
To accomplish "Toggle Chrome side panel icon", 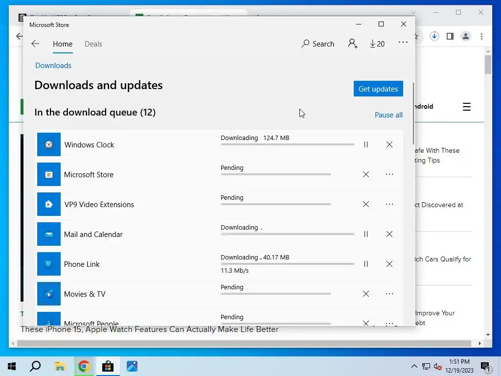I will pyautogui.click(x=450, y=36).
